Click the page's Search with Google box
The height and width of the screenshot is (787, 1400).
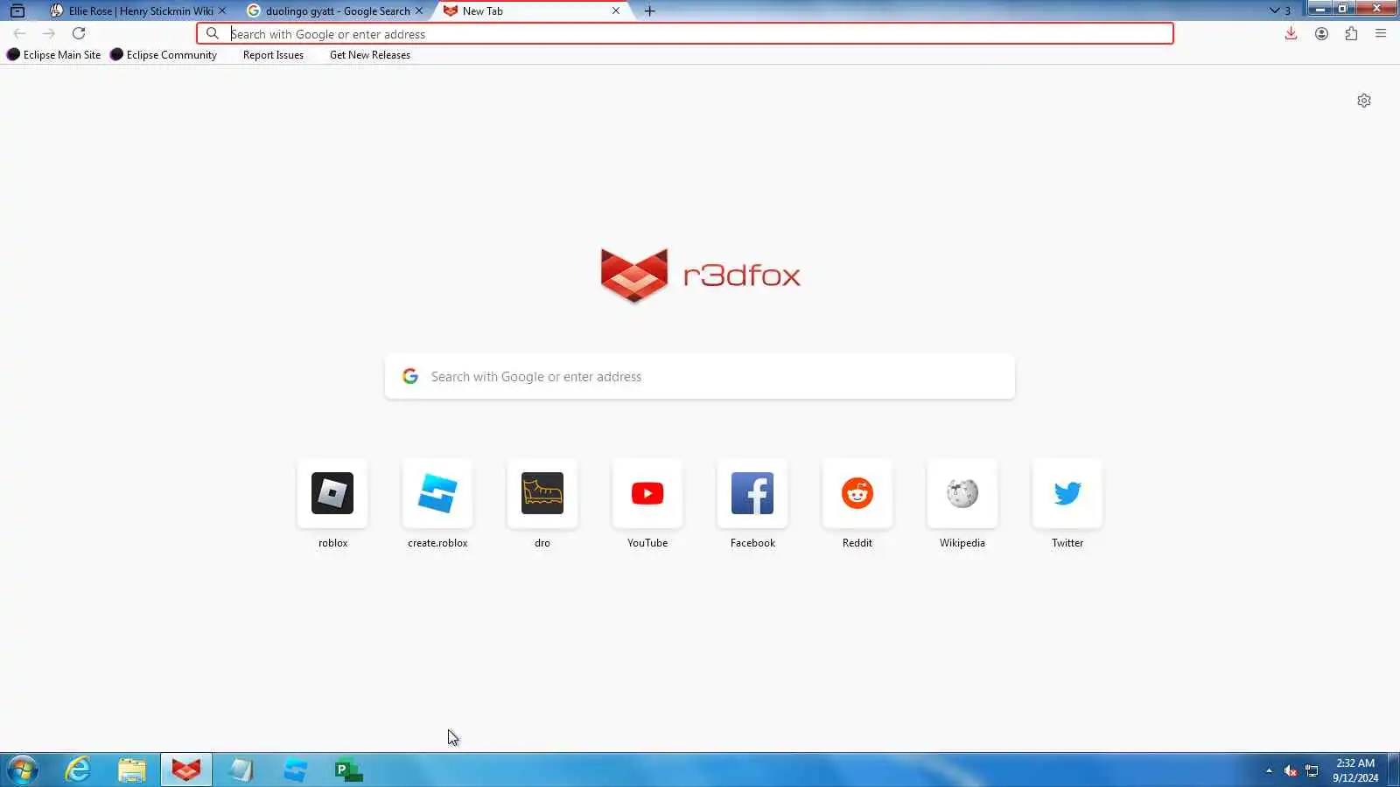[699, 376]
